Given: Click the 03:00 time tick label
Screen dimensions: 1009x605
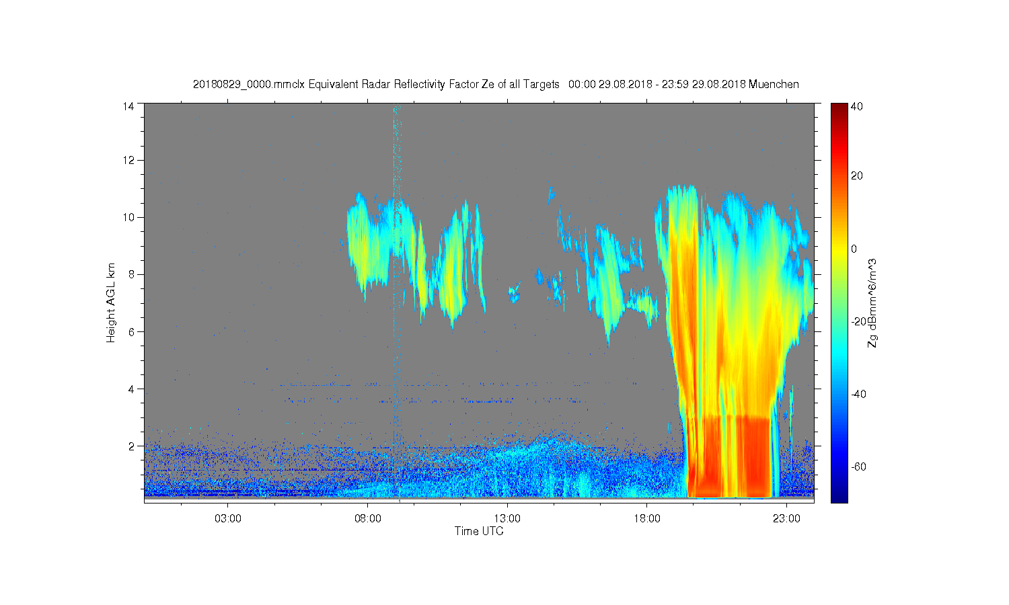Looking at the screenshot, I should point(228,519).
